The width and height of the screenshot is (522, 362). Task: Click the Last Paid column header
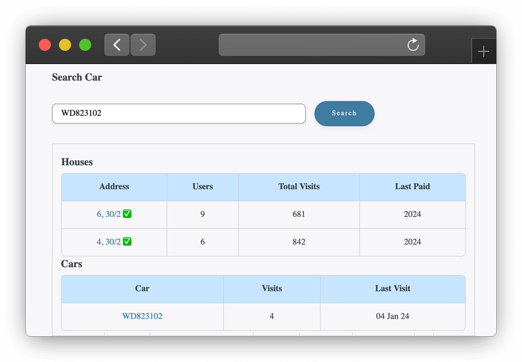[413, 186]
